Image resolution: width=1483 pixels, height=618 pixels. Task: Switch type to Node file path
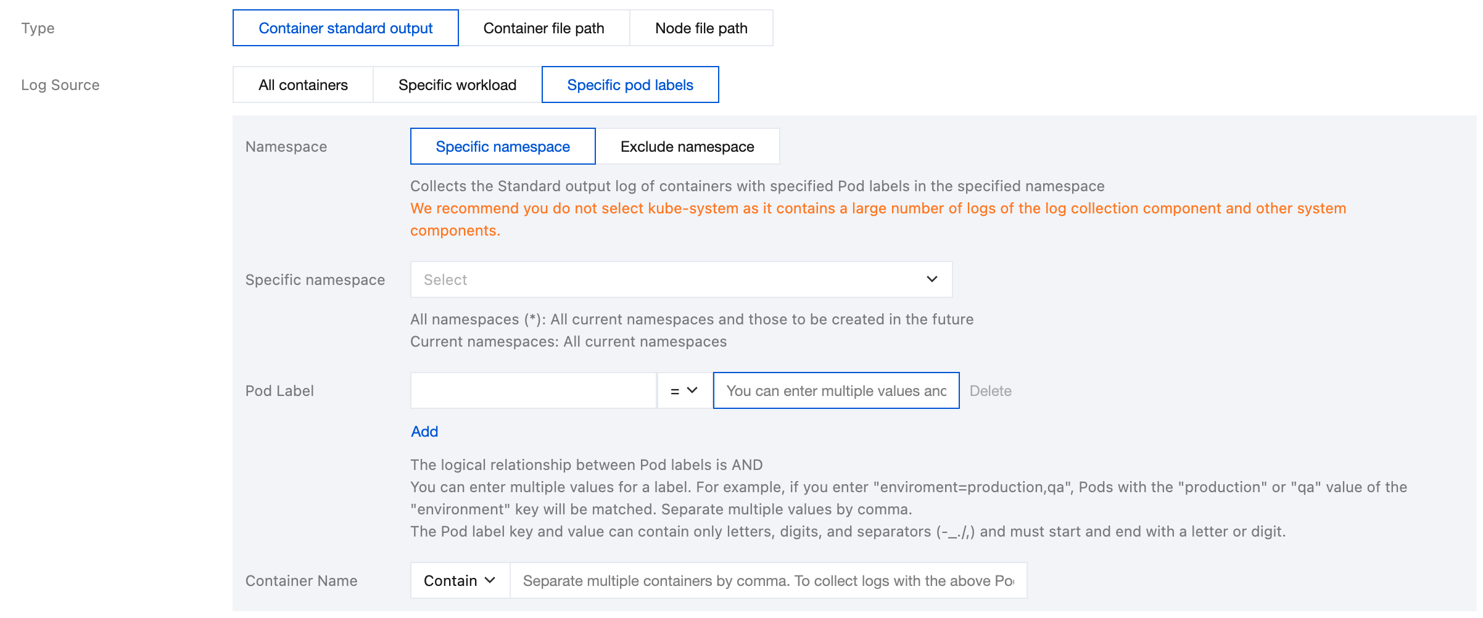click(701, 28)
